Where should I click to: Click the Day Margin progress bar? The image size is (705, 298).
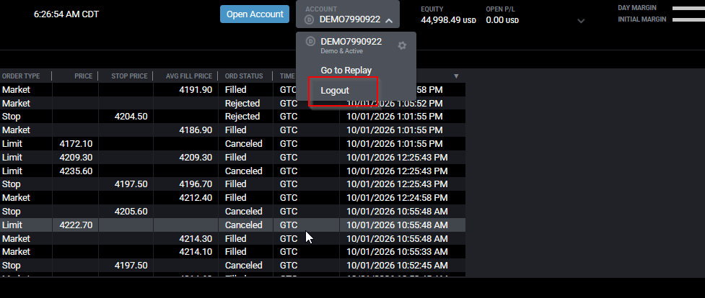(x=688, y=8)
